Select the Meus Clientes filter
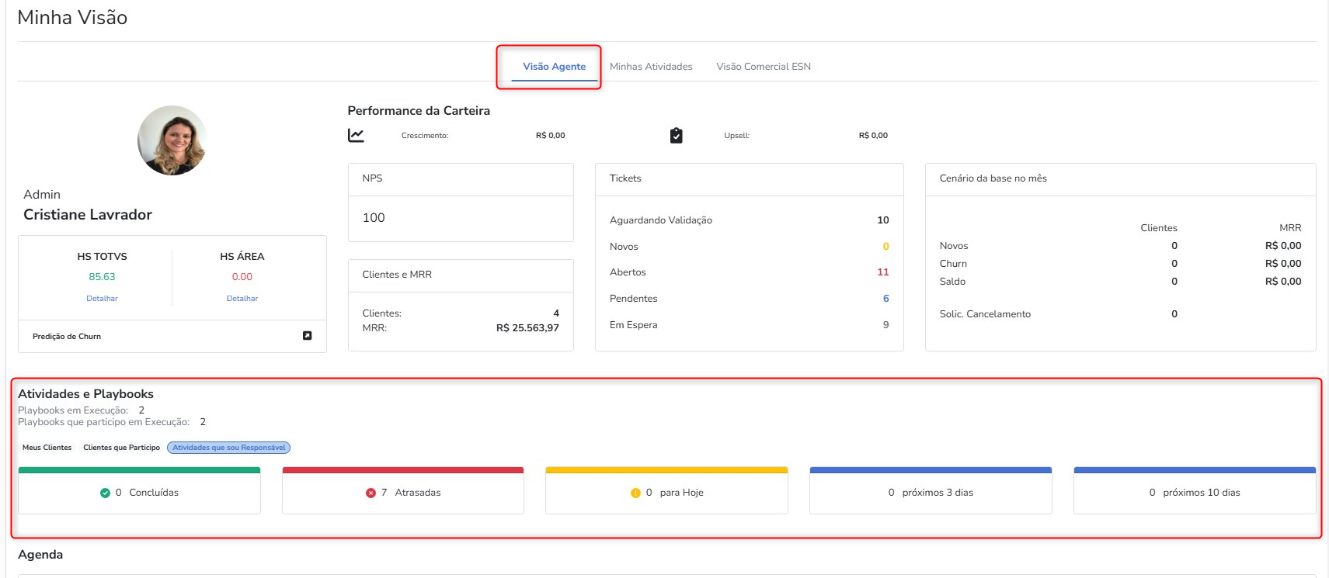The height and width of the screenshot is (578, 1329). pos(47,448)
